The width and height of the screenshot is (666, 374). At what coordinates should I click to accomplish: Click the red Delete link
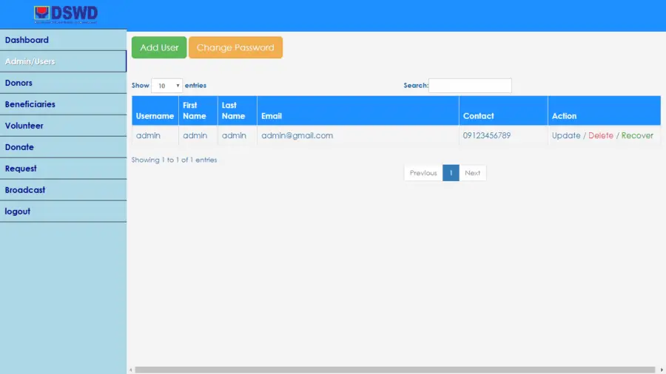[601, 136]
